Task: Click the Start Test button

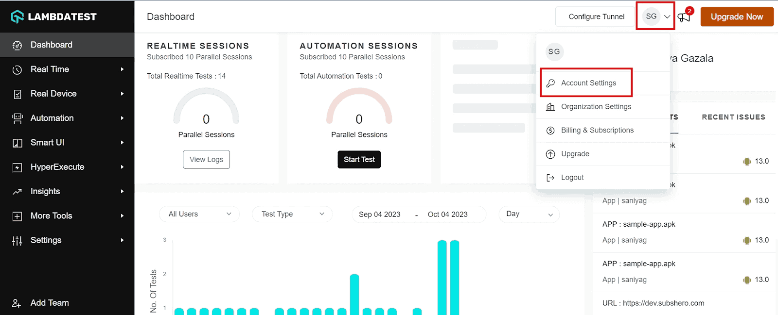Action: coord(359,159)
